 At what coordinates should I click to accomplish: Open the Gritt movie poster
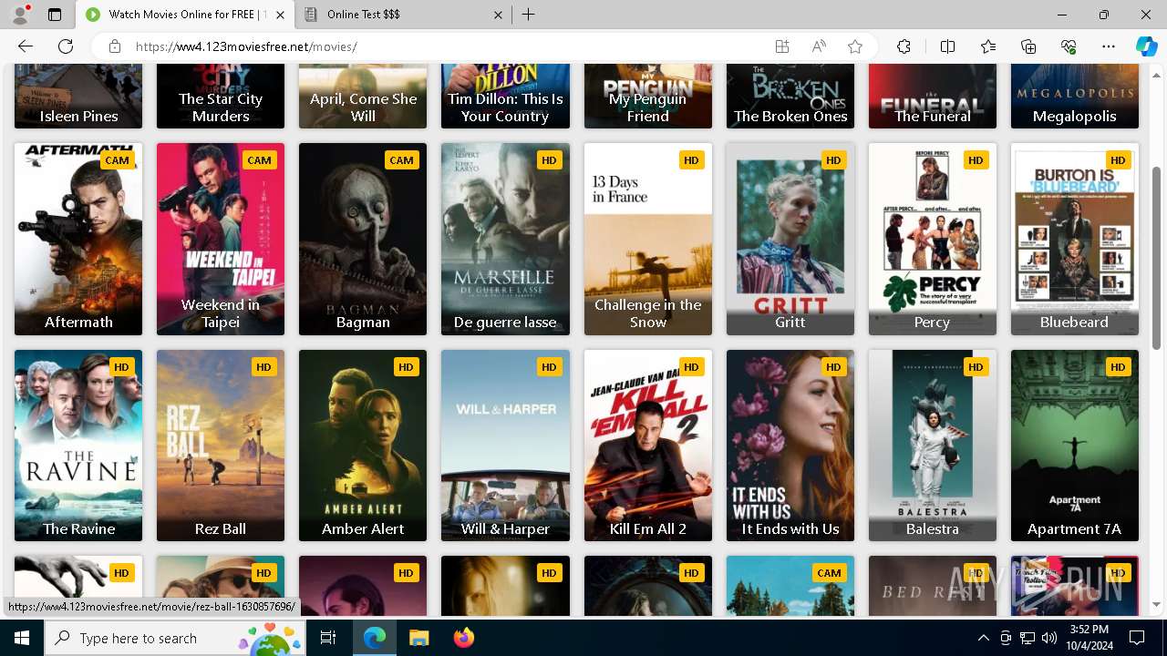pos(790,239)
